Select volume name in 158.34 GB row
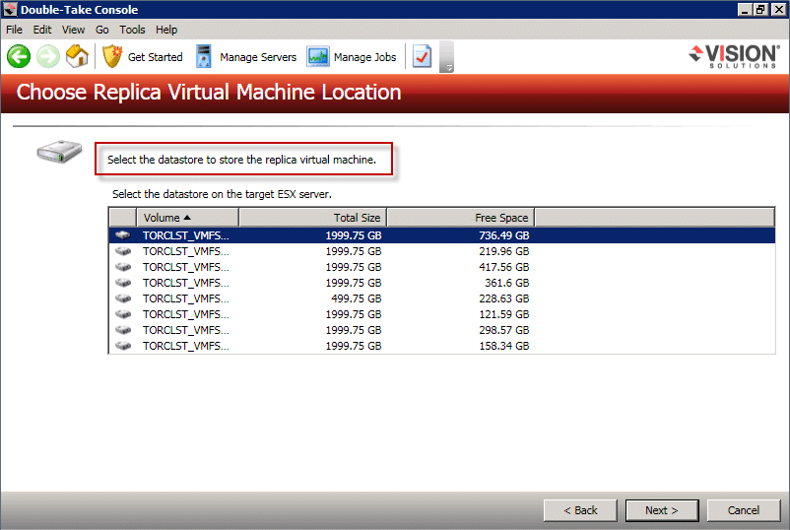The height and width of the screenshot is (530, 790). point(185,346)
